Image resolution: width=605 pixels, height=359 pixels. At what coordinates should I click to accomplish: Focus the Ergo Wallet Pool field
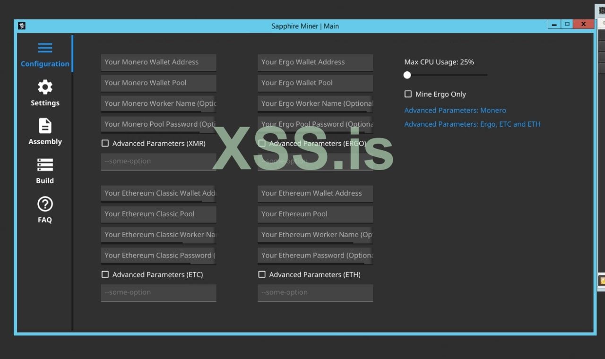pos(315,83)
